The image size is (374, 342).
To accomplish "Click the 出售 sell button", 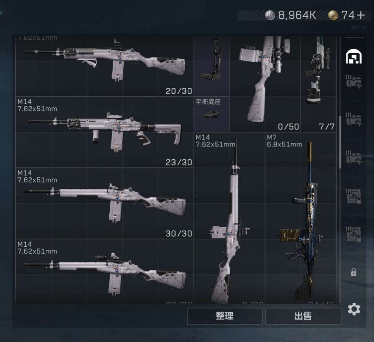I will 303,316.
